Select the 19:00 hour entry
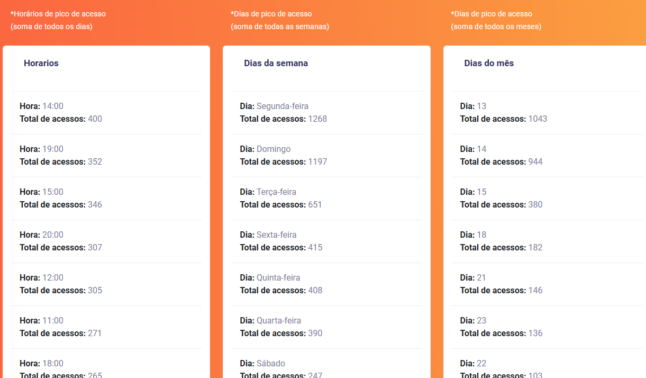The height and width of the screenshot is (378, 646). [106, 156]
